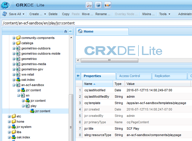
Task: Click the Type column header
Action: pyautogui.click(x=119, y=84)
